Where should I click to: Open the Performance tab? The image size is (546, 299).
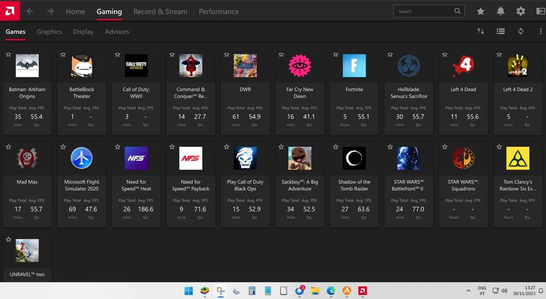pos(219,11)
